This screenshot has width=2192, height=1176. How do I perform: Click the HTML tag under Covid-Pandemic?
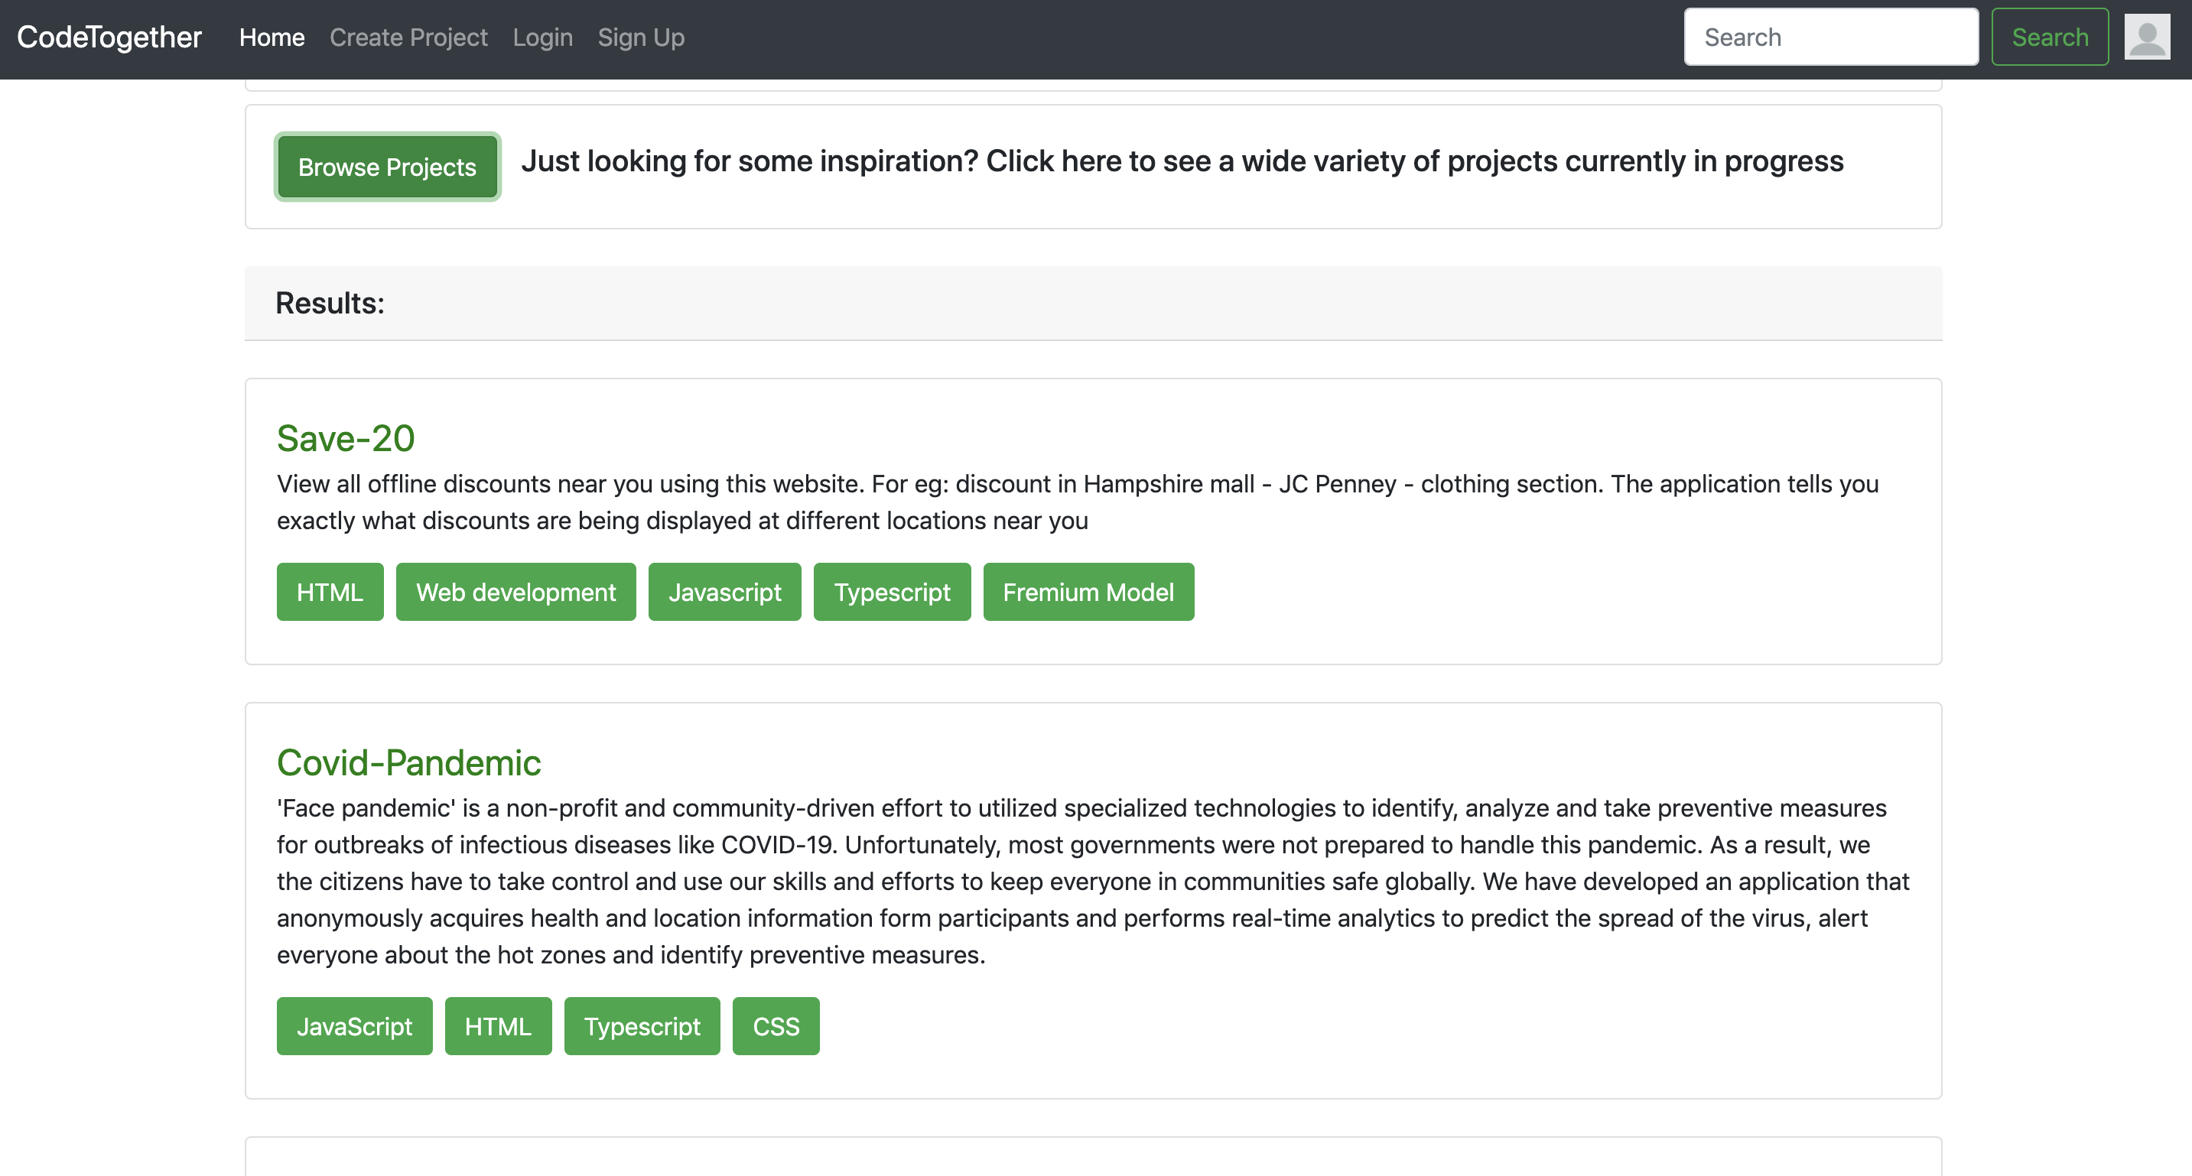click(x=498, y=1025)
